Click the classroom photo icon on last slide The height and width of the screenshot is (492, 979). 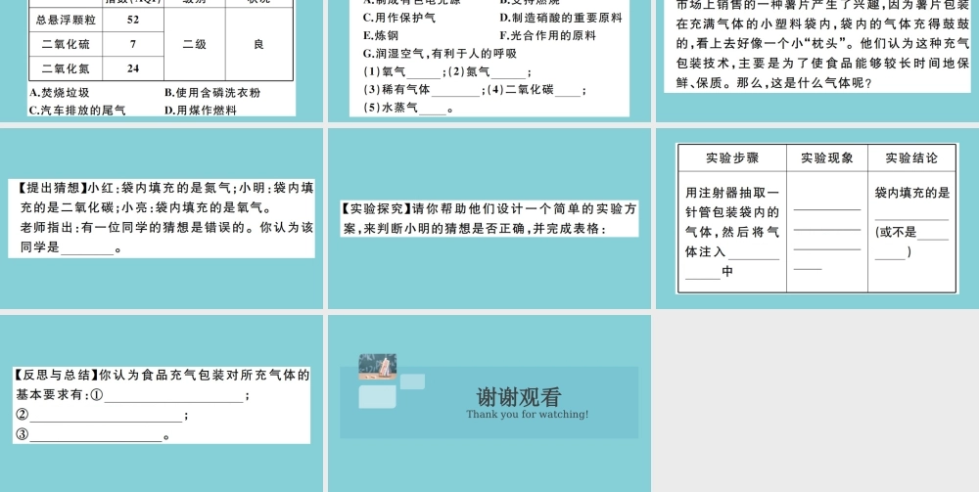378,367
